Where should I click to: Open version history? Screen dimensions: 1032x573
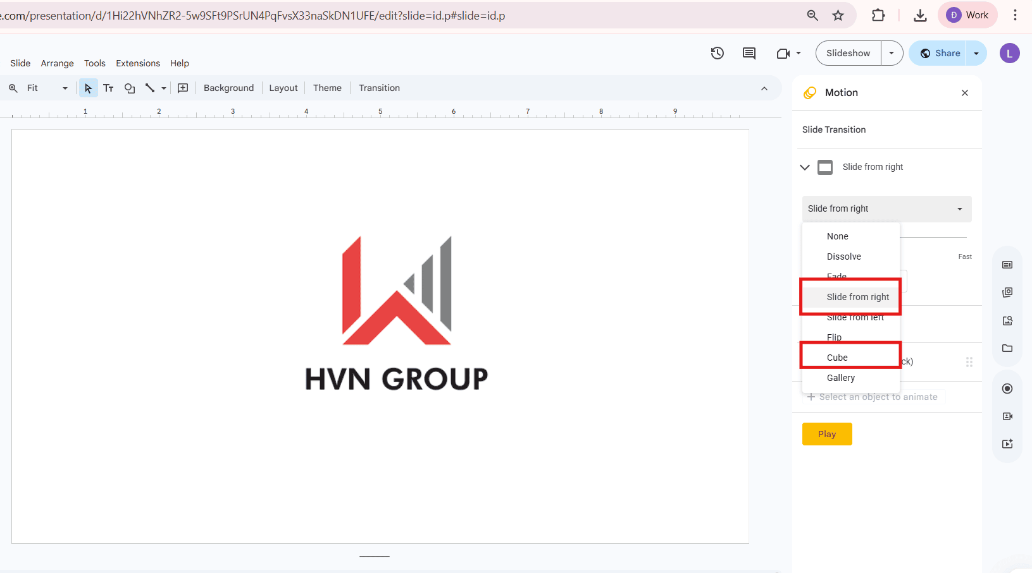[718, 53]
